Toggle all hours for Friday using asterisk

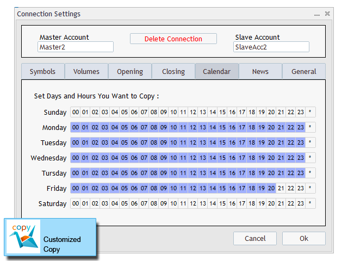[310, 189]
